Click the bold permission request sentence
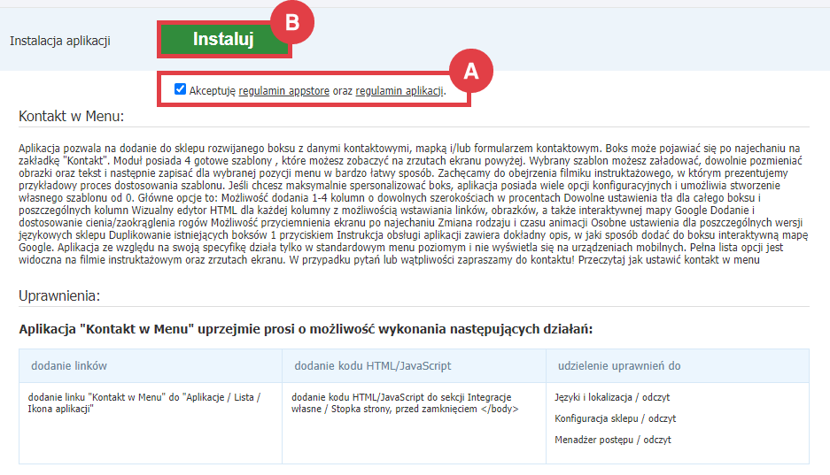830x475 pixels. click(x=306, y=330)
